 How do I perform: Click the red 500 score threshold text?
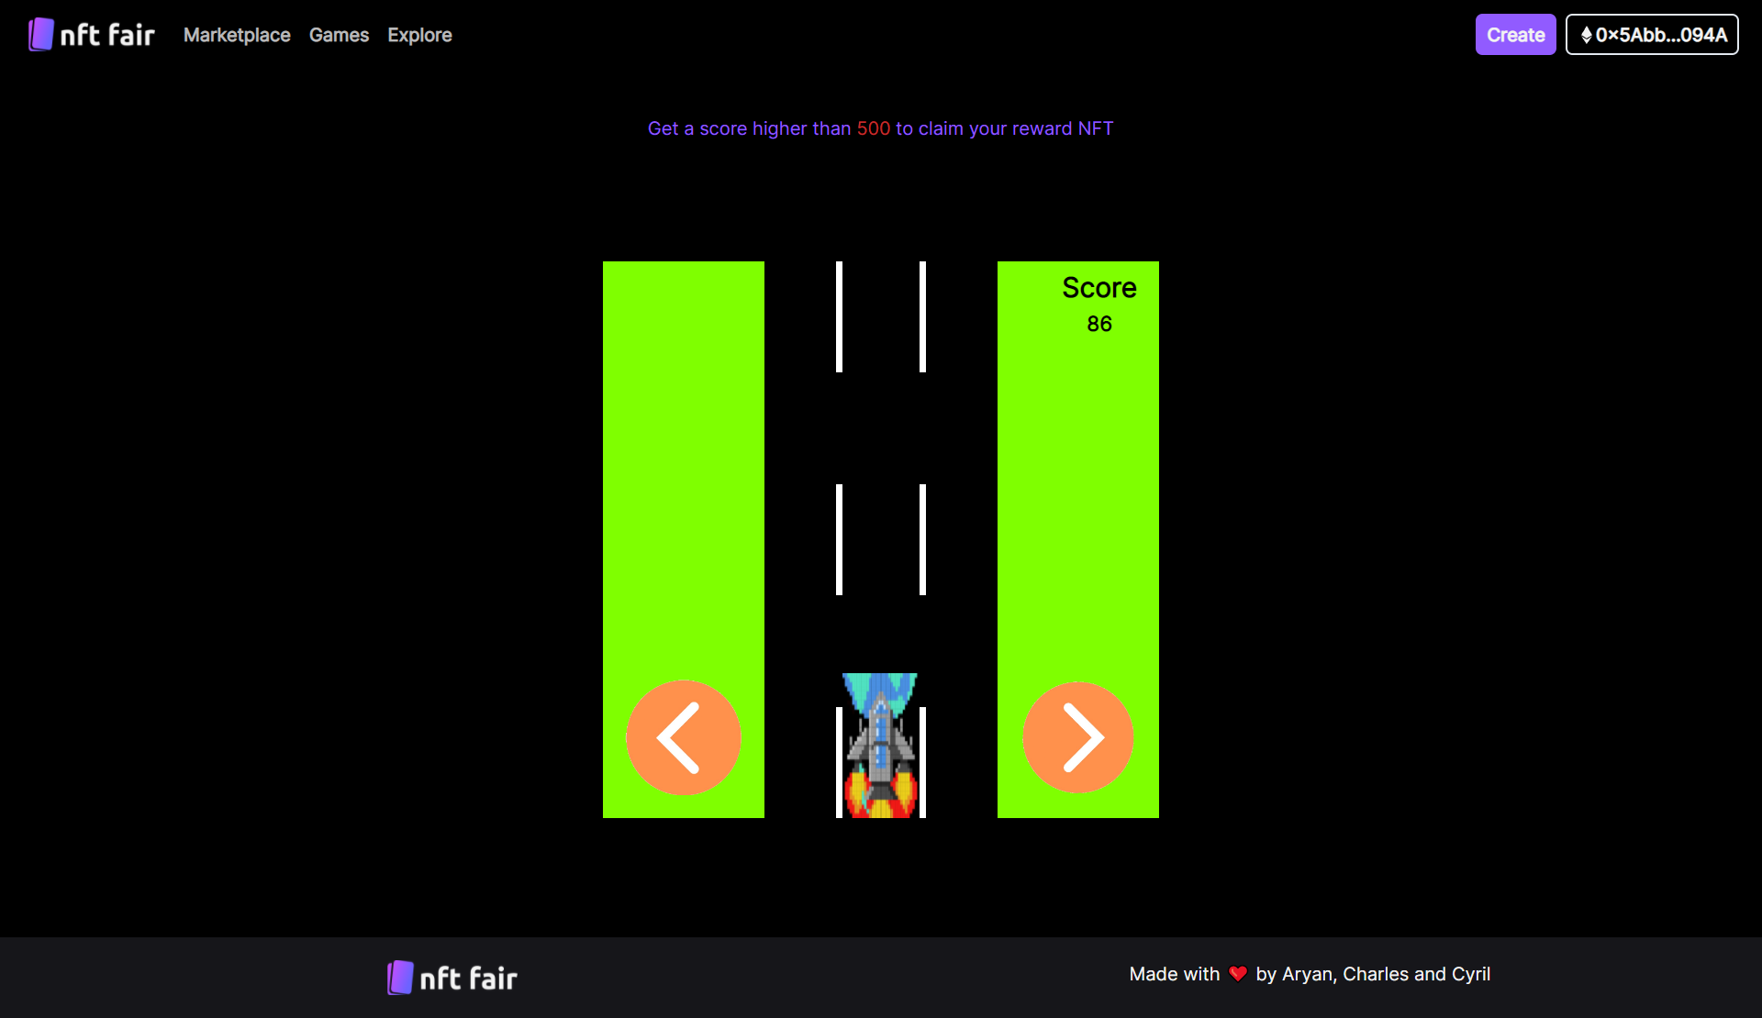pyautogui.click(x=873, y=128)
